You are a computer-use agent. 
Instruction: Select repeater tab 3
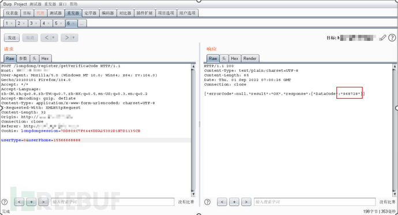click(x=31, y=23)
